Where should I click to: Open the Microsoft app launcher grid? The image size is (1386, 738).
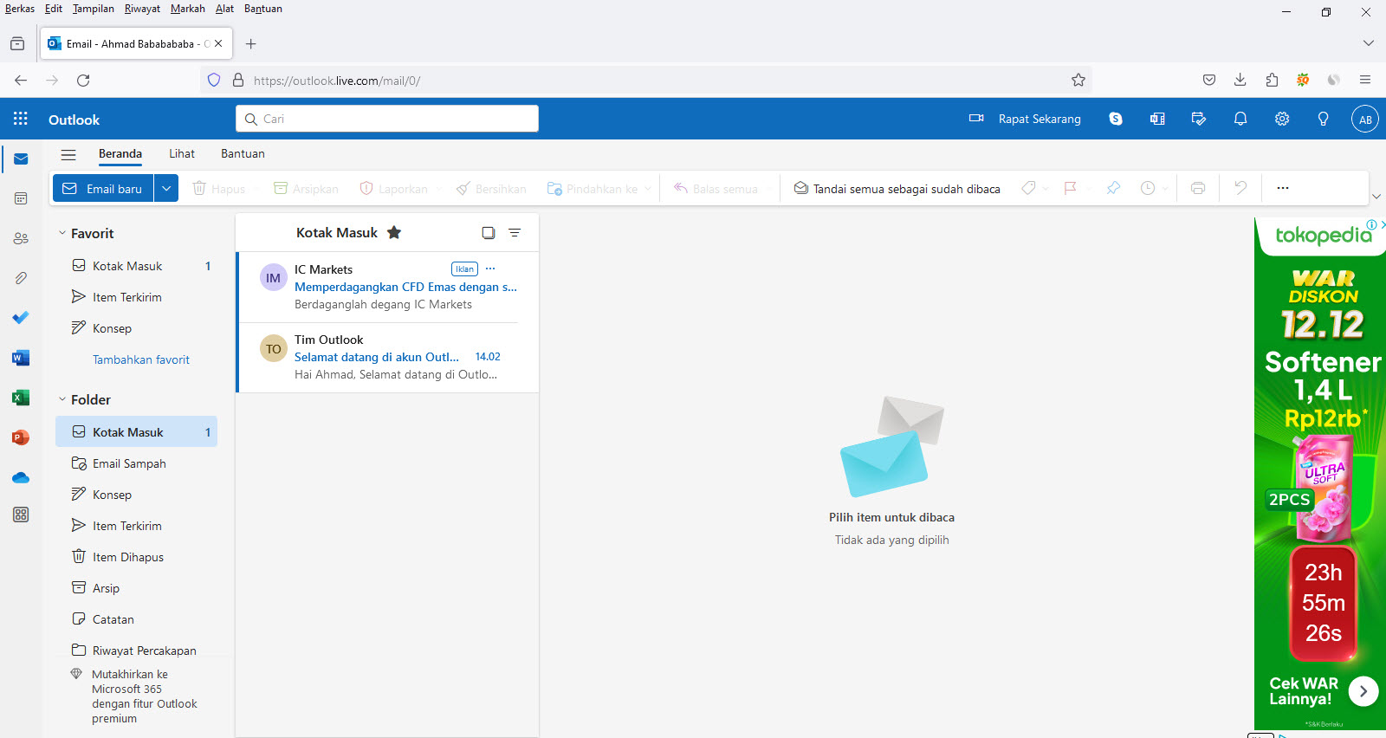click(x=21, y=120)
